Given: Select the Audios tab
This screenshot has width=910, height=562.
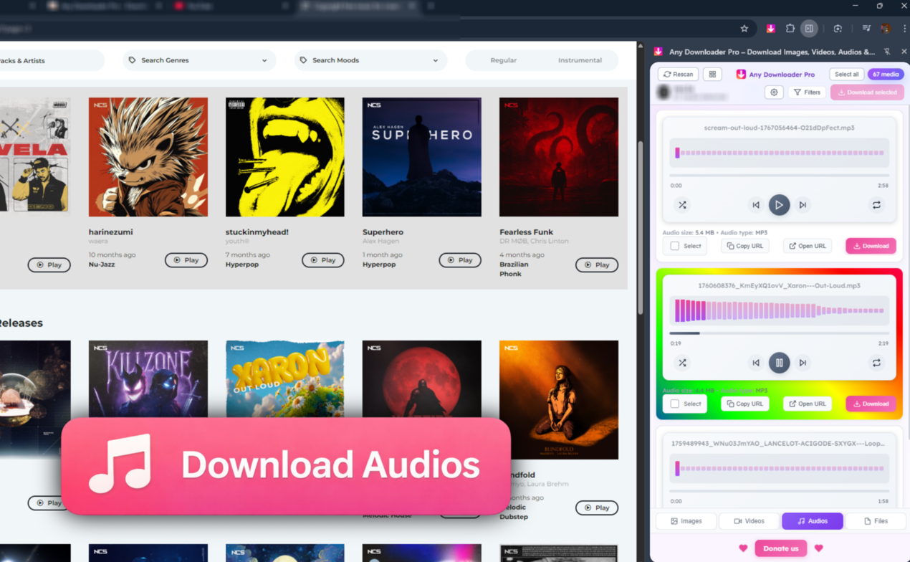Looking at the screenshot, I should point(812,521).
